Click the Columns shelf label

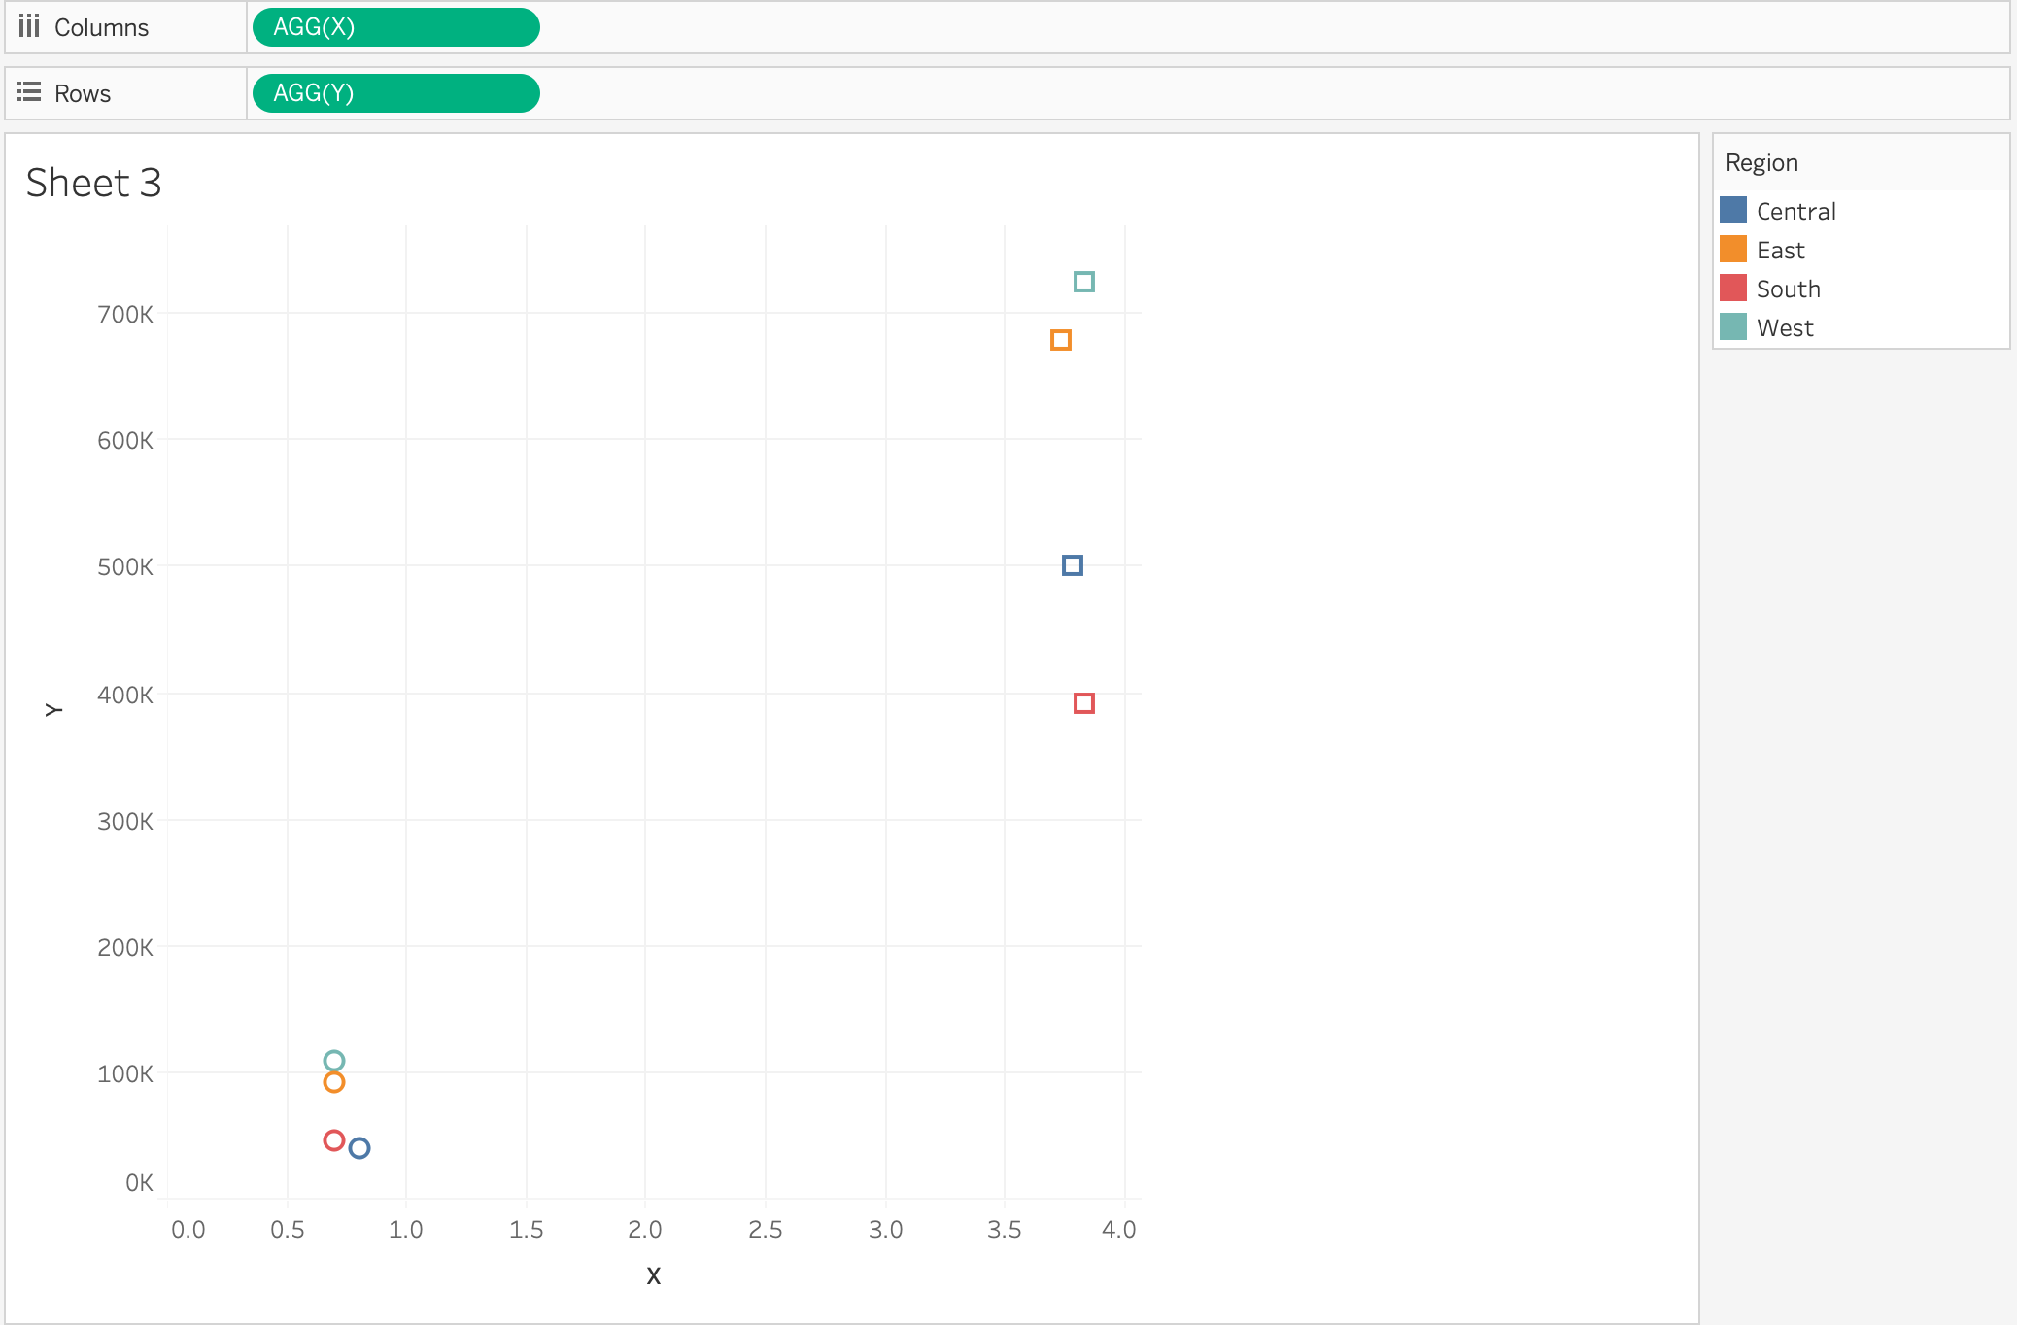(x=101, y=27)
